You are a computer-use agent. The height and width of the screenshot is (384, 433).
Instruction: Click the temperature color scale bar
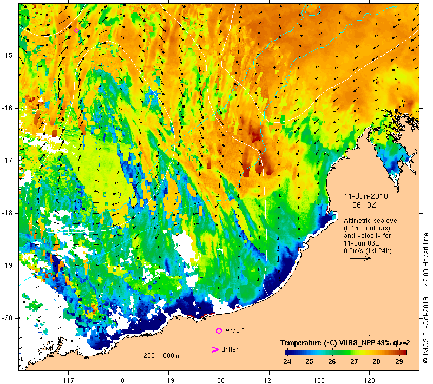tap(346, 352)
